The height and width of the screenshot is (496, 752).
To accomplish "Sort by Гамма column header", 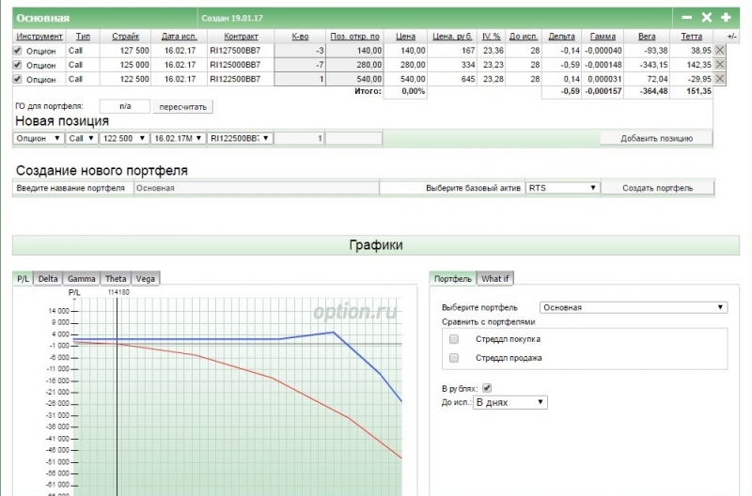I will 603,37.
